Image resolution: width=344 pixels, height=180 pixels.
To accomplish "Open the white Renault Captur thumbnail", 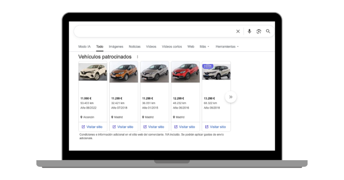I will 93,72.
